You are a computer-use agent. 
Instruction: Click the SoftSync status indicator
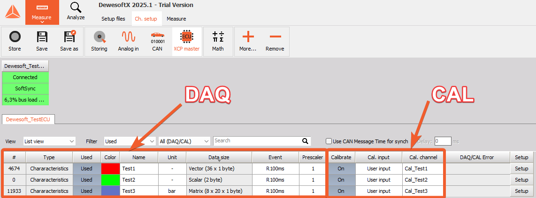[25, 88]
